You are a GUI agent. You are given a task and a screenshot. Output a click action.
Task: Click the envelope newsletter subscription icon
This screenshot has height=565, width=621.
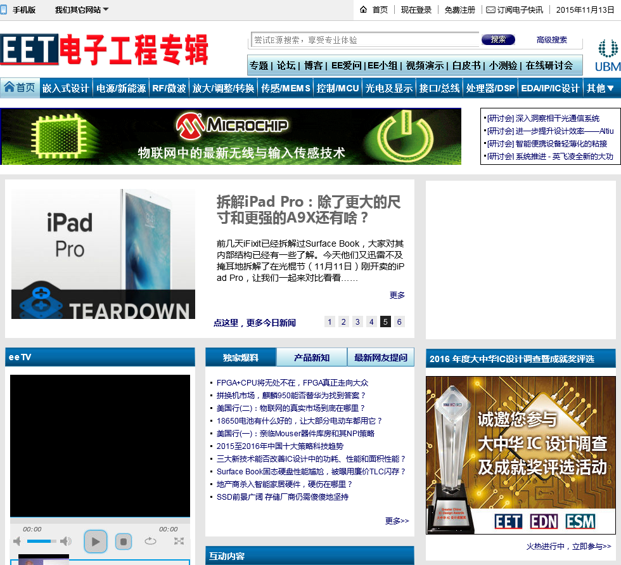pos(490,10)
